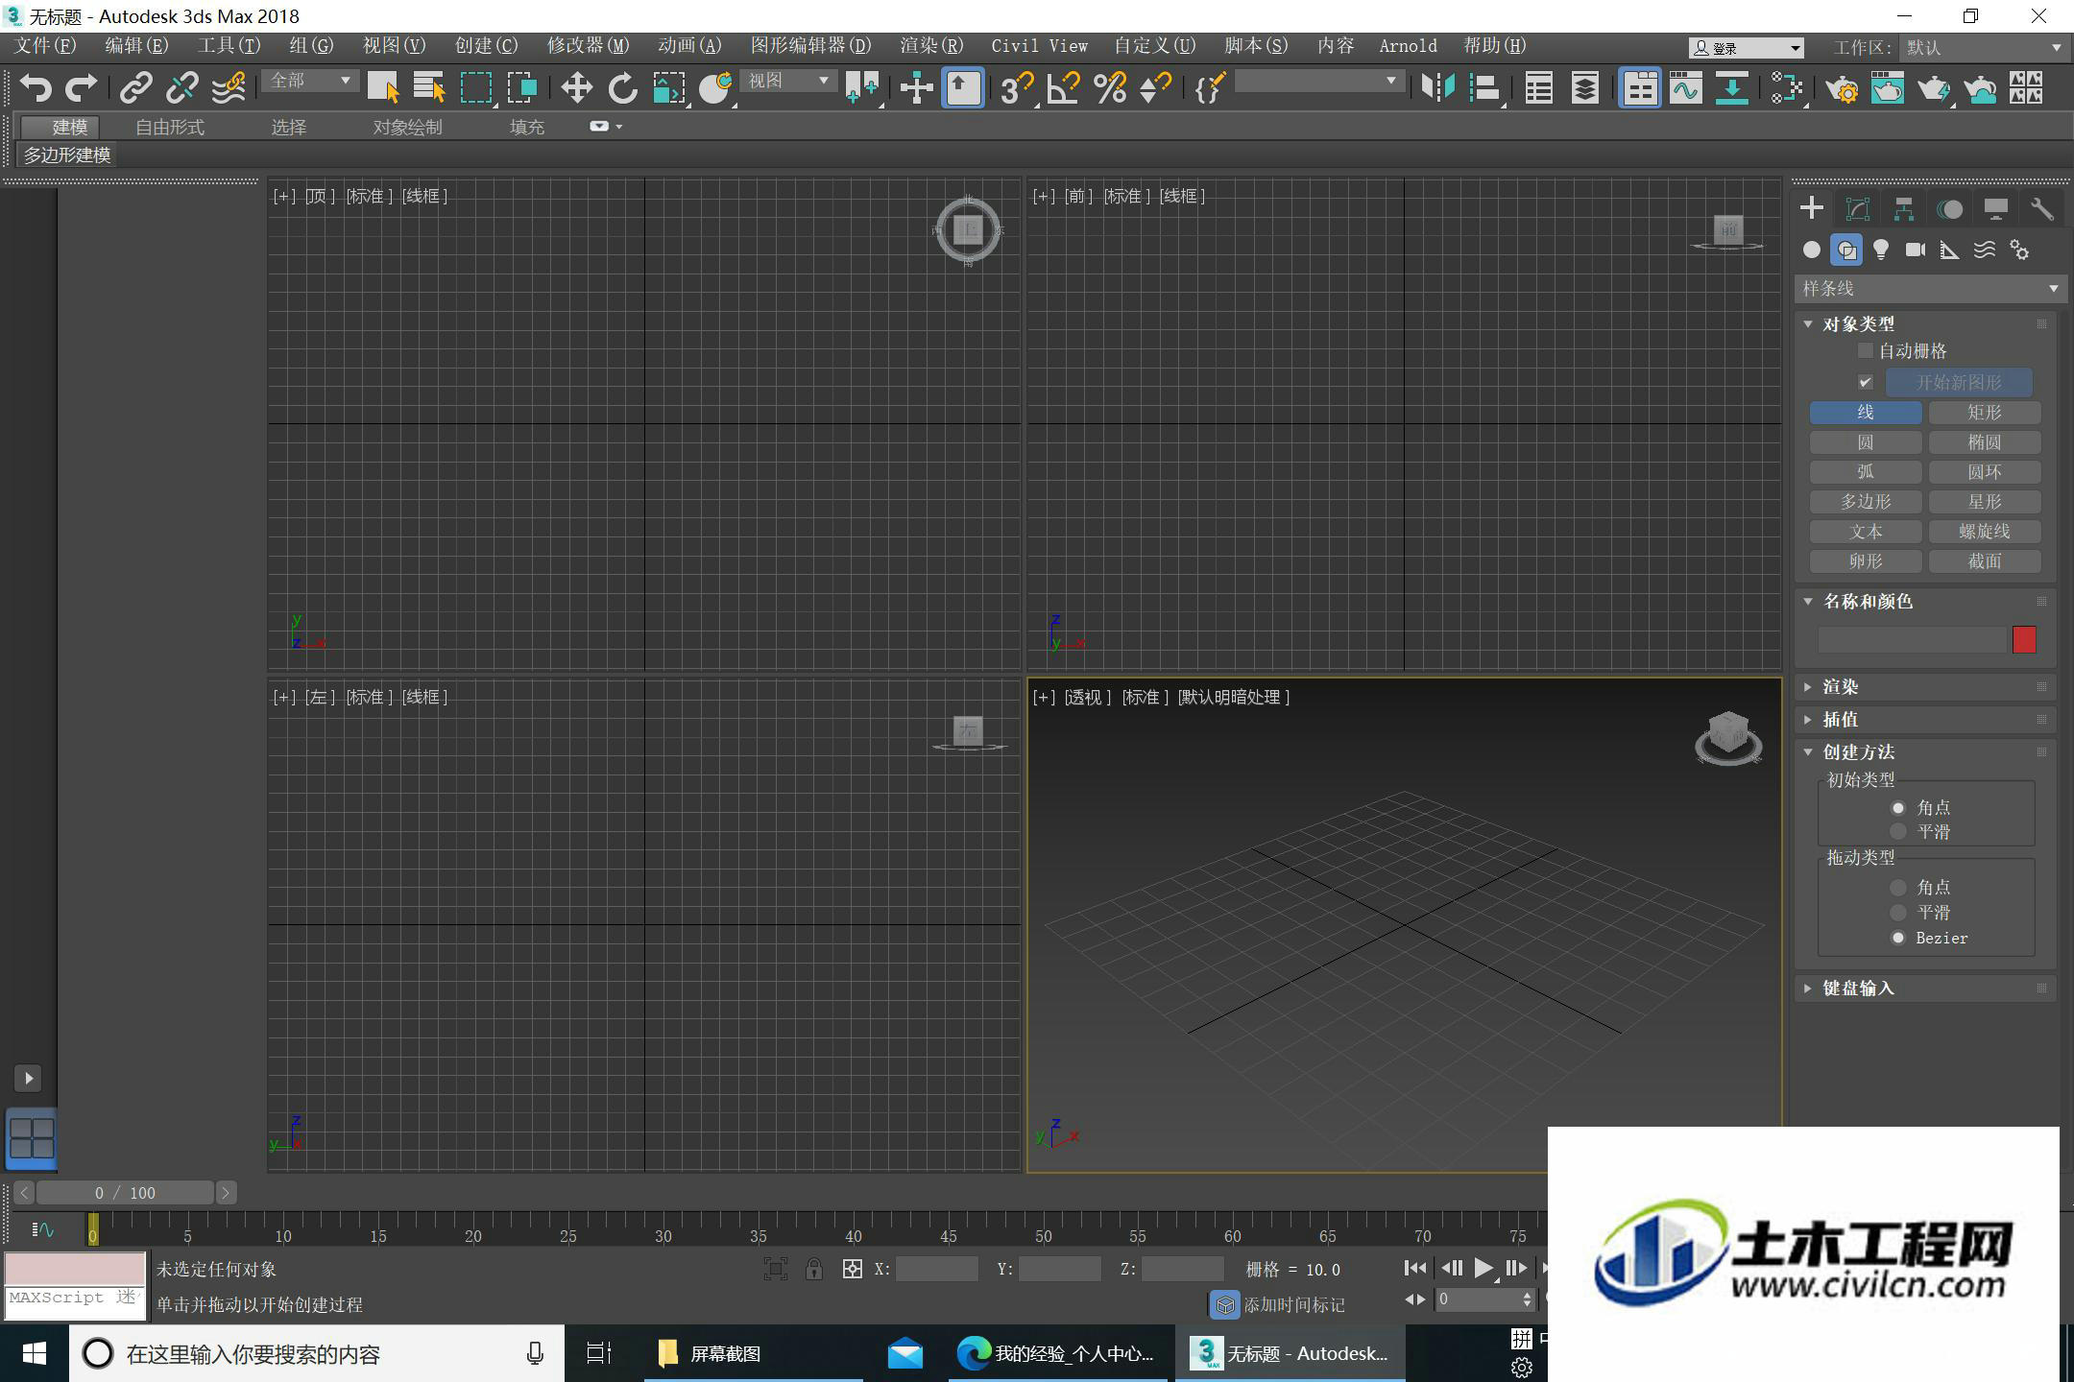Click the Play Animation button
The width and height of the screenshot is (2074, 1382).
coord(1483,1269)
